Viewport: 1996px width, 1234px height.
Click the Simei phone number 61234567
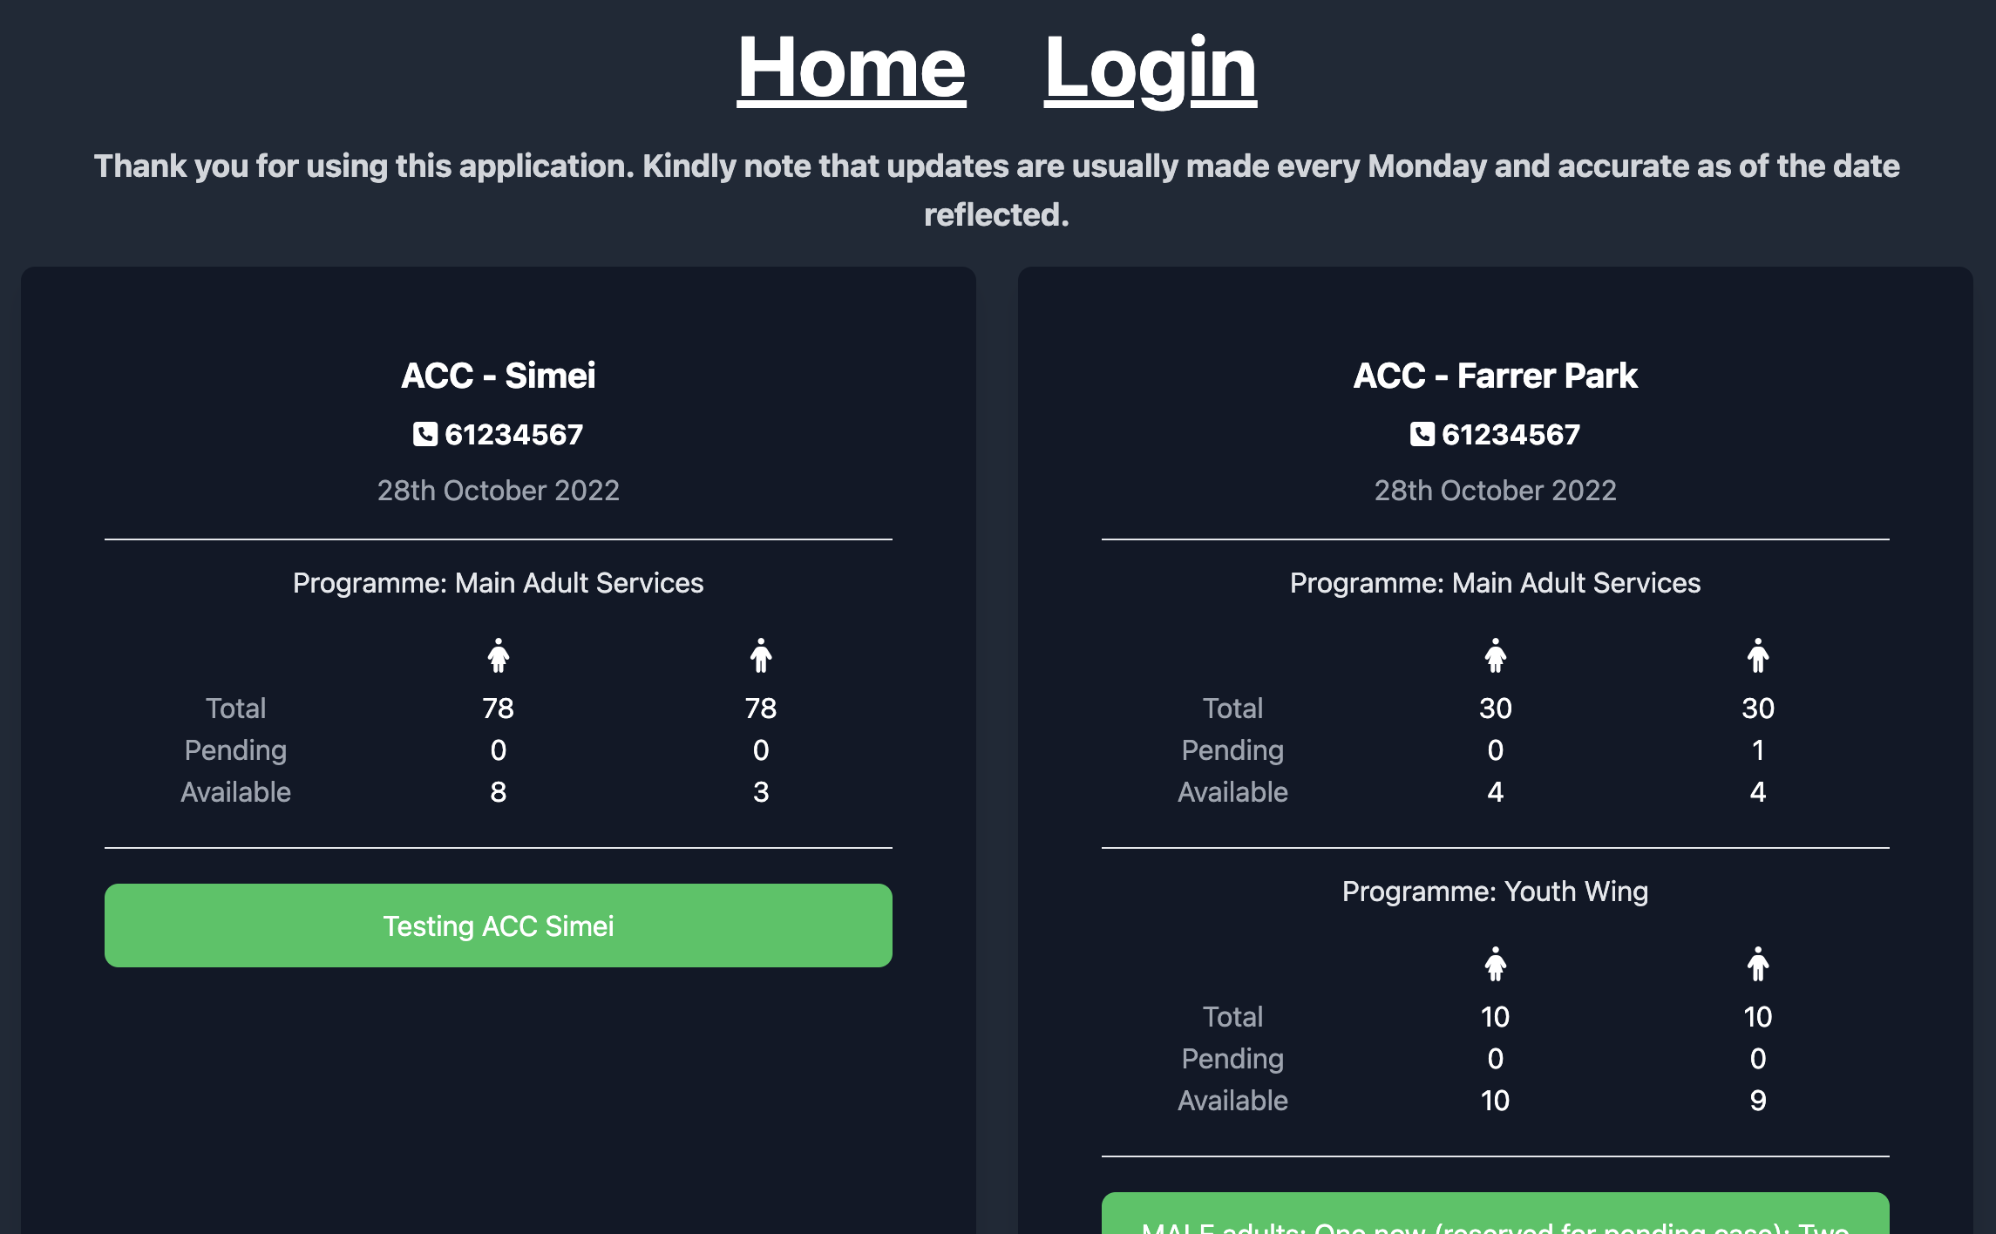(513, 434)
